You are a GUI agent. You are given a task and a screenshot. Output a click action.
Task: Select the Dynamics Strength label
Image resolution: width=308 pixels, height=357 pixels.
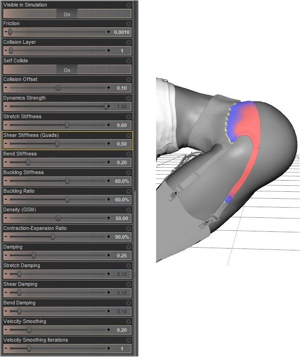click(x=24, y=98)
